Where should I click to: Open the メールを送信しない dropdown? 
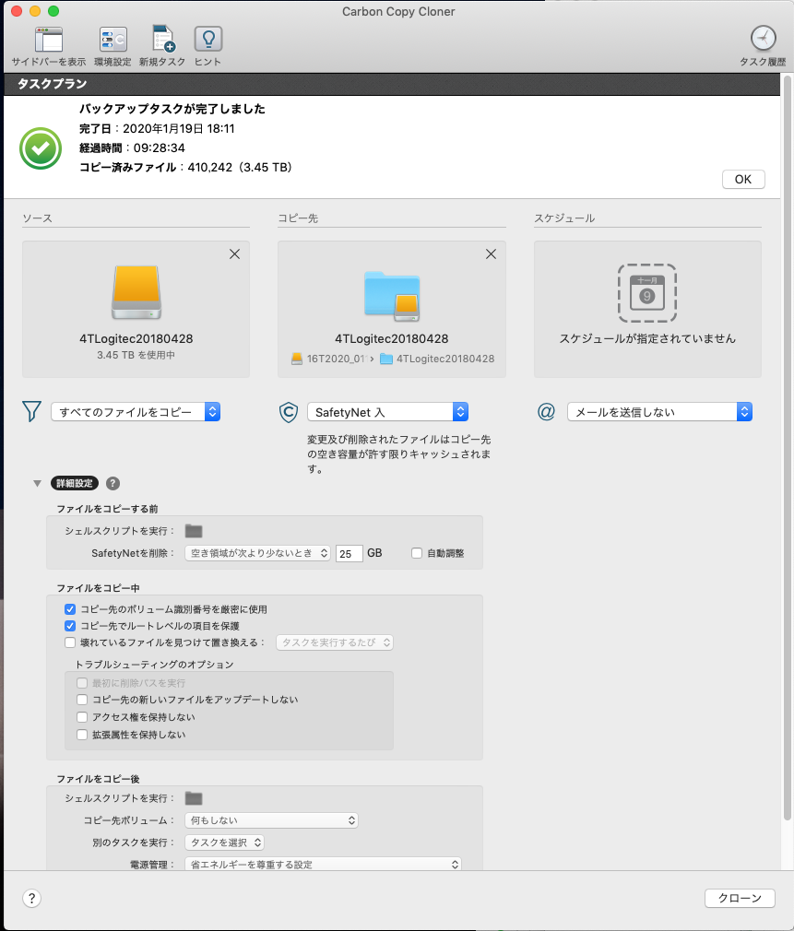(x=659, y=412)
